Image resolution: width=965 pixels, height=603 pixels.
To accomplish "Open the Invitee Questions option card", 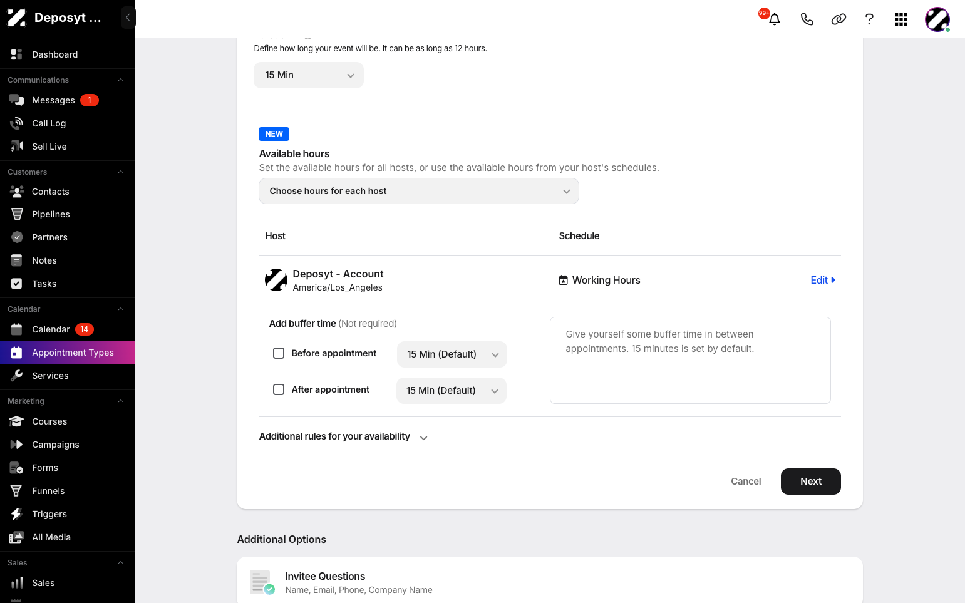I will (550, 580).
